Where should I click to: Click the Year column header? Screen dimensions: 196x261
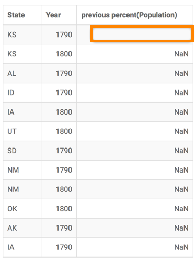tap(53, 15)
